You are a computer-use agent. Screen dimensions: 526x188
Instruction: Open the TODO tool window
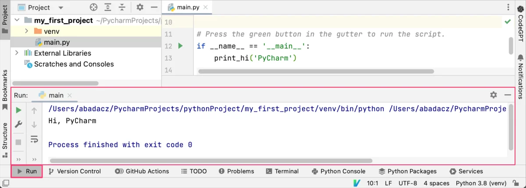(194, 171)
